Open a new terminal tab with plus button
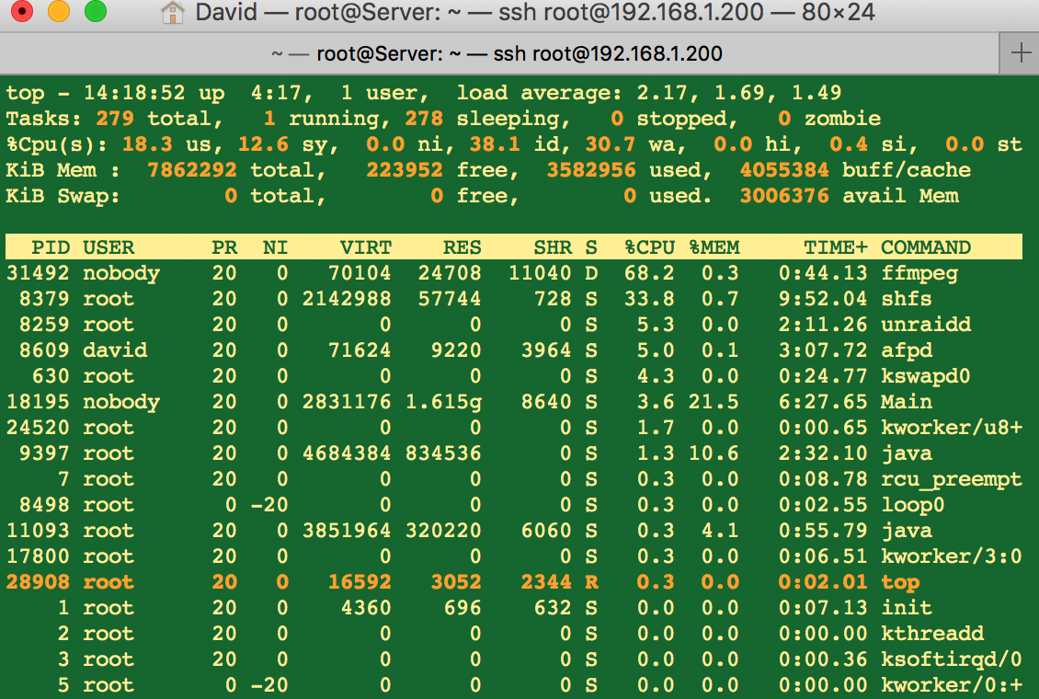The width and height of the screenshot is (1039, 699). [x=1021, y=53]
